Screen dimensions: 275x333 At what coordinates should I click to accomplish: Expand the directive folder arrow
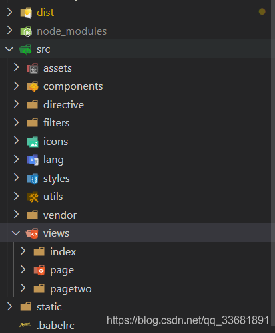point(16,104)
